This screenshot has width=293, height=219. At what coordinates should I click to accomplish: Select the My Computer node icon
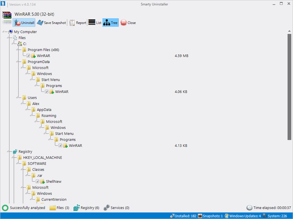[11, 32]
